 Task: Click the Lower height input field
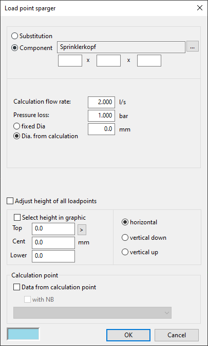[x=53, y=256]
